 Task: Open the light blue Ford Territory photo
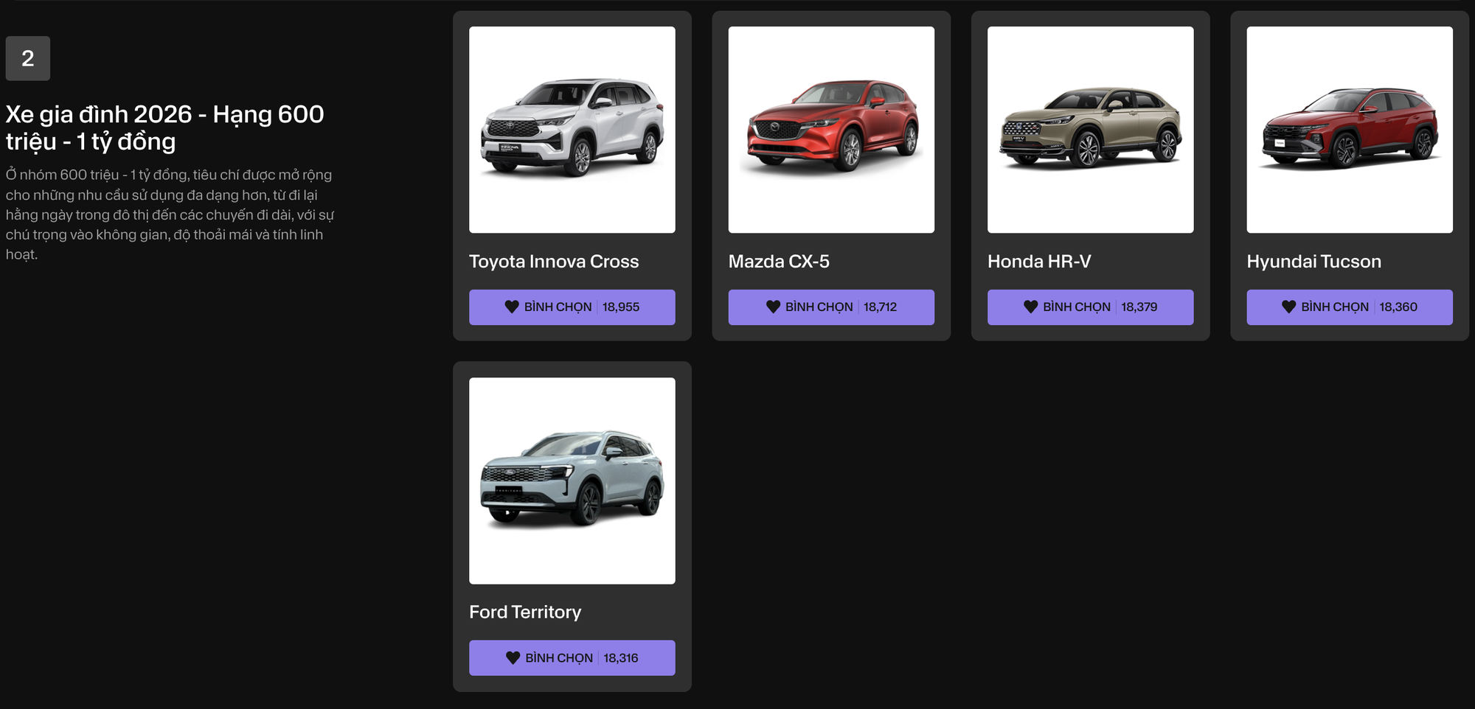click(x=572, y=481)
